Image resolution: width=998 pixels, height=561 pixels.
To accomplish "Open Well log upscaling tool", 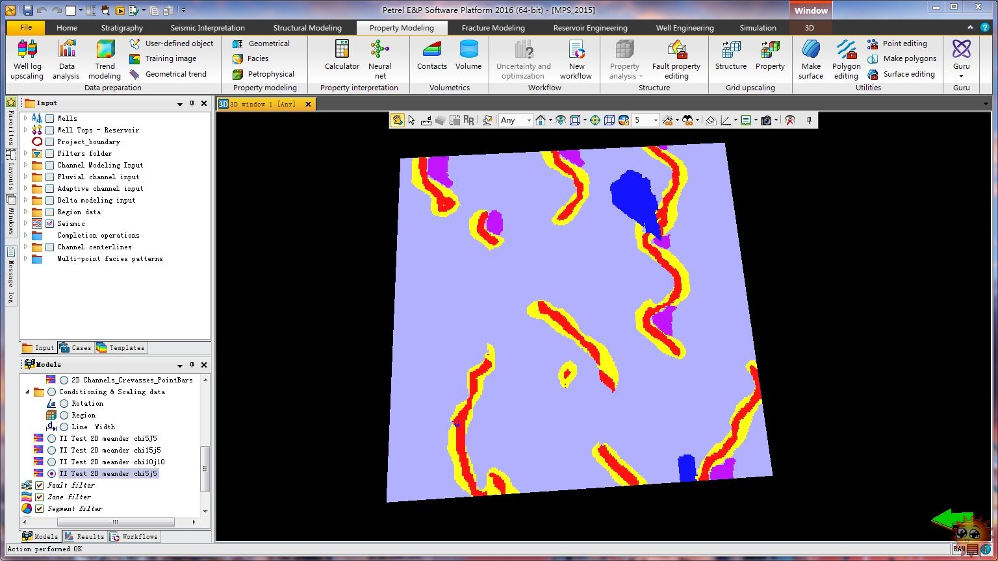I will point(27,60).
